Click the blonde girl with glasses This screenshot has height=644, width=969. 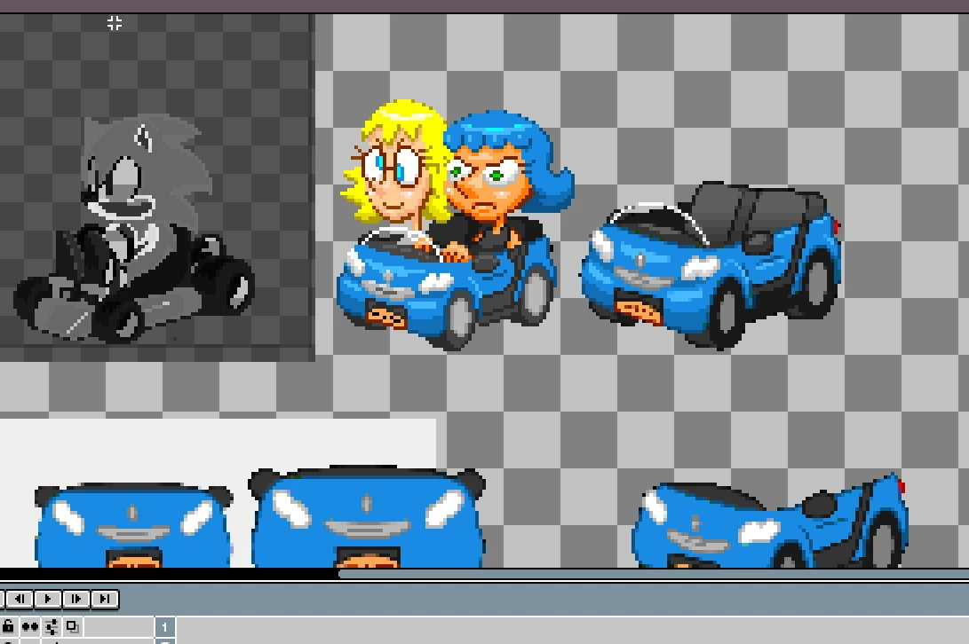396,162
